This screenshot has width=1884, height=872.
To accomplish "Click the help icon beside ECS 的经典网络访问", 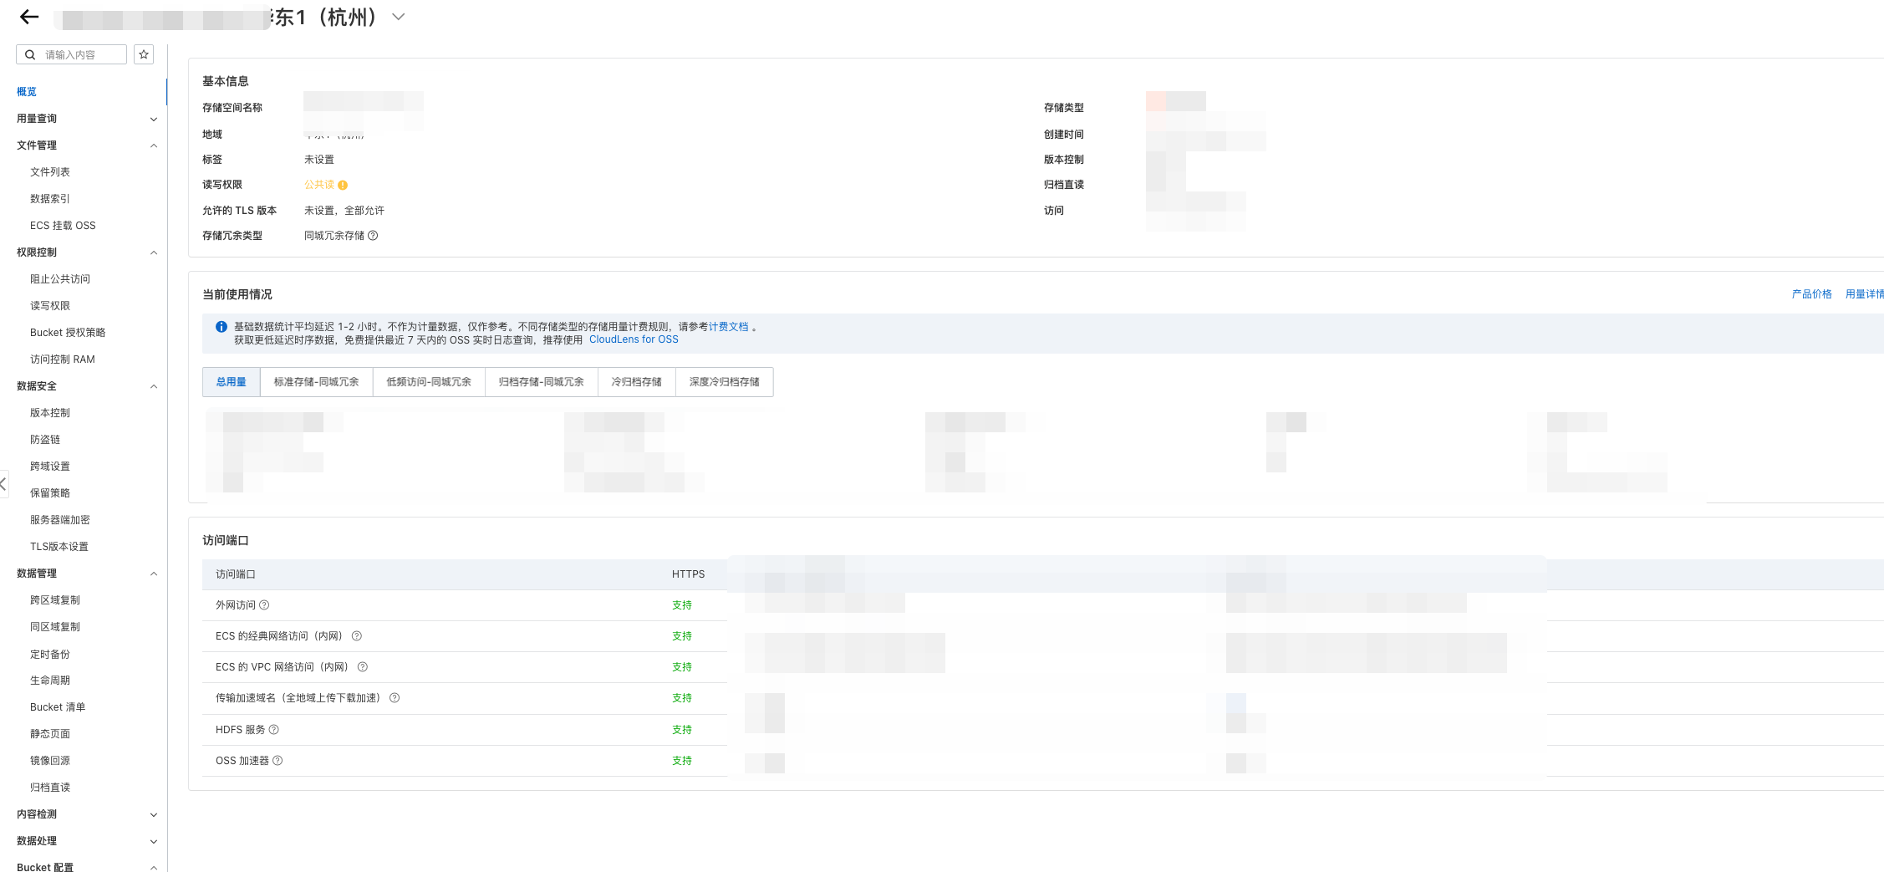I will point(357,636).
